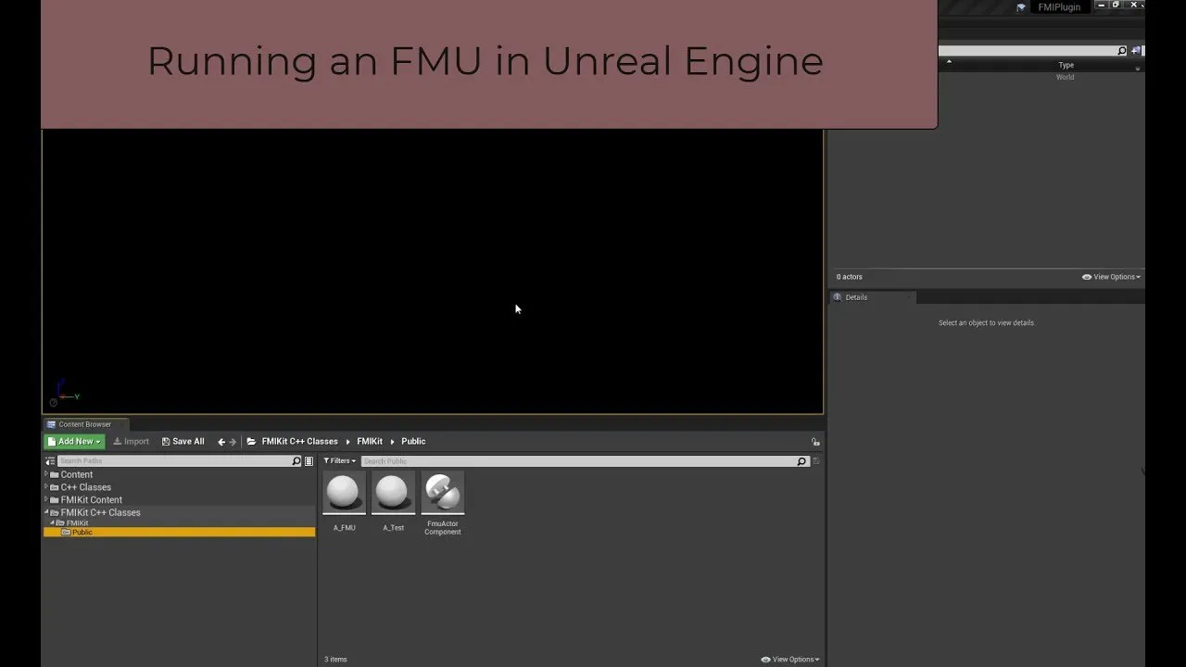Screen dimensions: 1186x667
Task: Select FMIKit in the breadcrumb path
Action: pos(370,442)
